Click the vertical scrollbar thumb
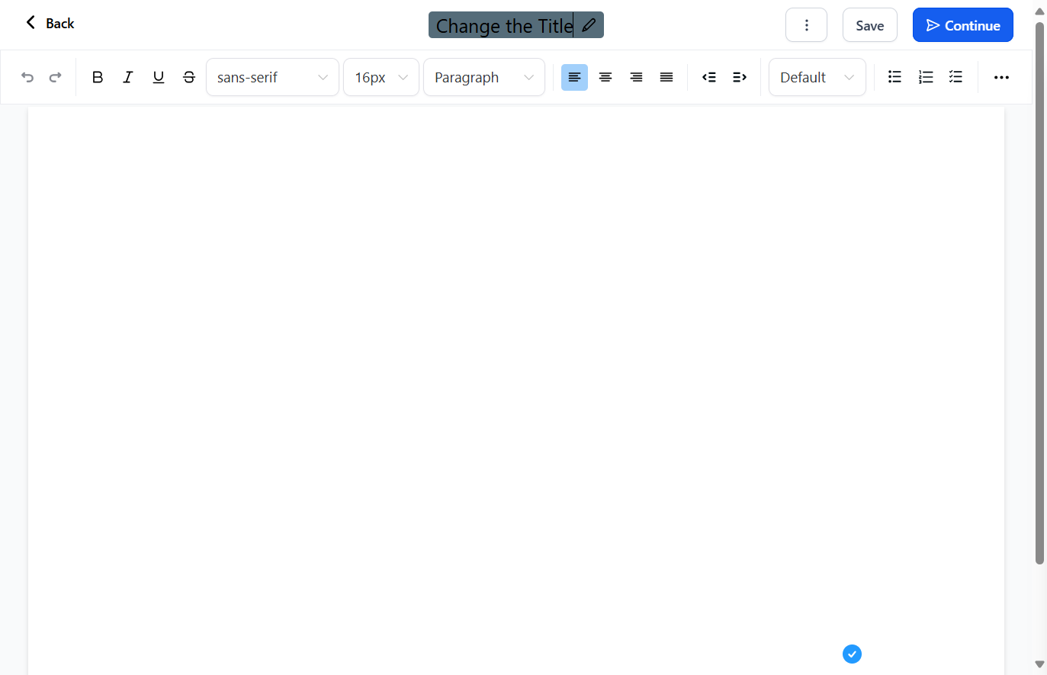Viewport: 1047px width, 675px height. [1039, 294]
